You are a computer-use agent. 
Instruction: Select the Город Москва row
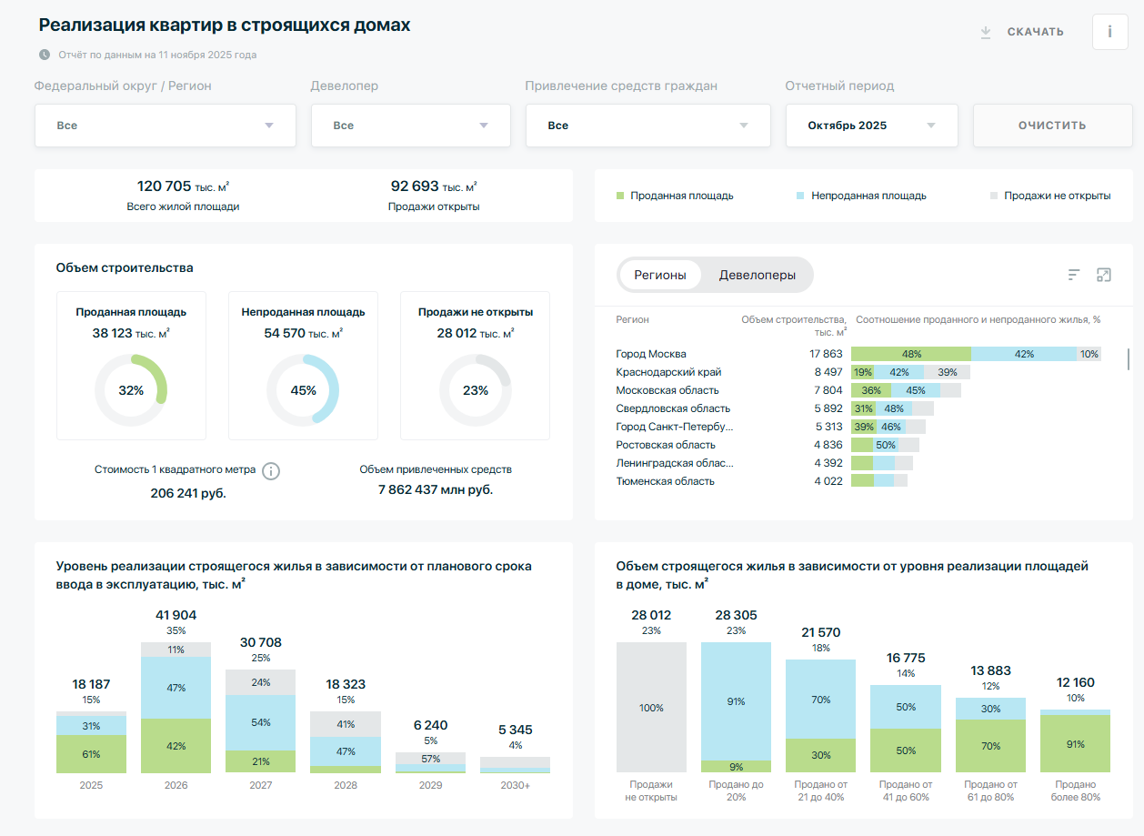click(651, 354)
